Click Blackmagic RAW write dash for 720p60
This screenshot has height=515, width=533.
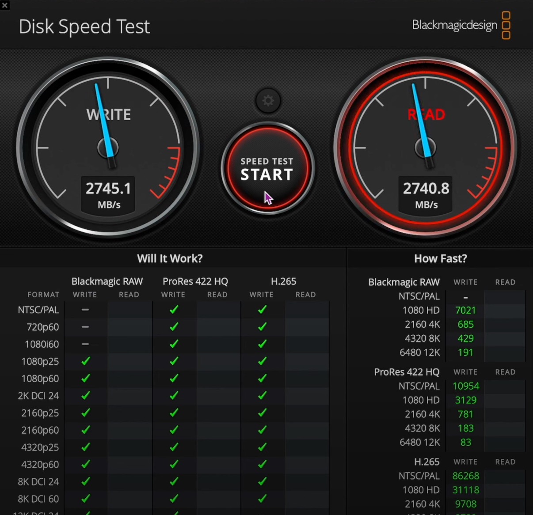click(85, 327)
